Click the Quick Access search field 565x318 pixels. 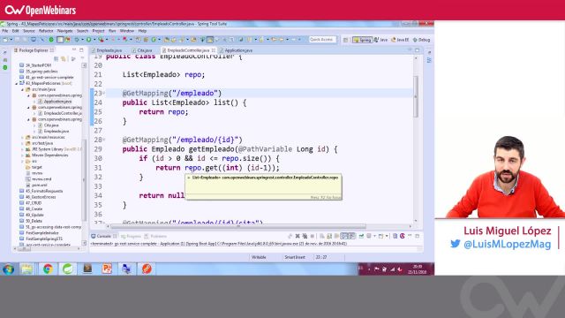pos(322,40)
